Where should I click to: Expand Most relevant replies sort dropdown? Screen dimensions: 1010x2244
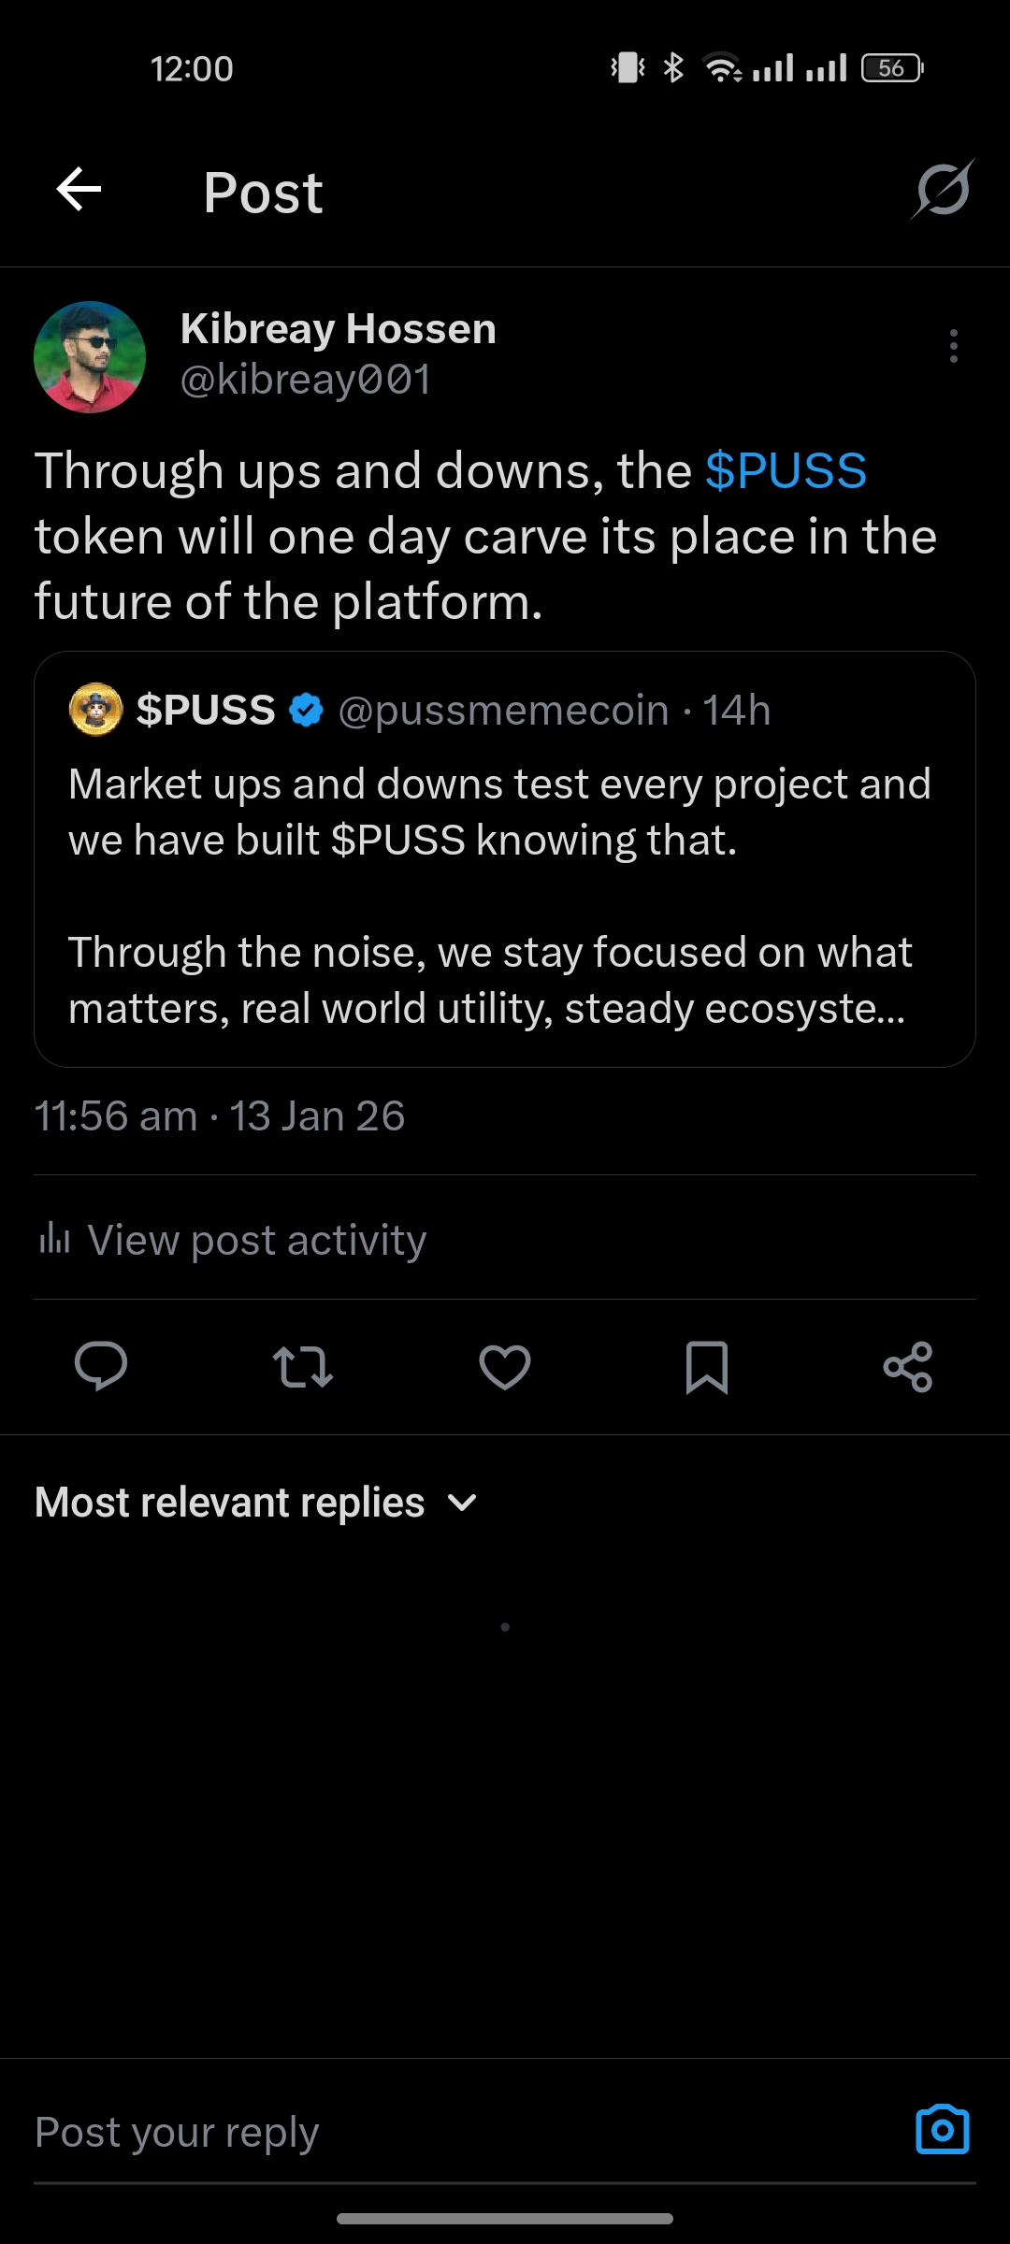(256, 1503)
